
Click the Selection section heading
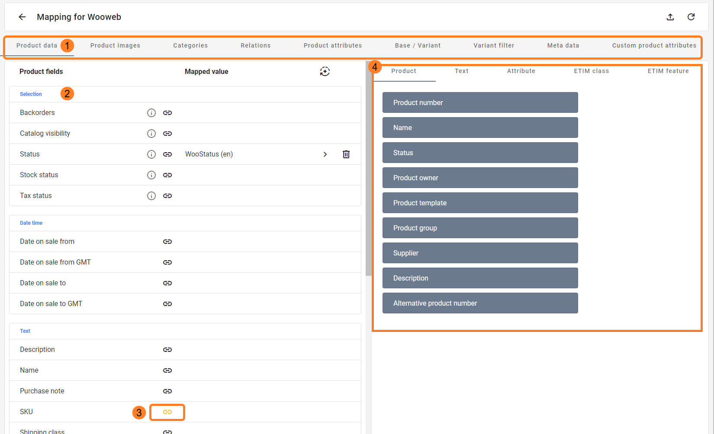[x=31, y=94]
